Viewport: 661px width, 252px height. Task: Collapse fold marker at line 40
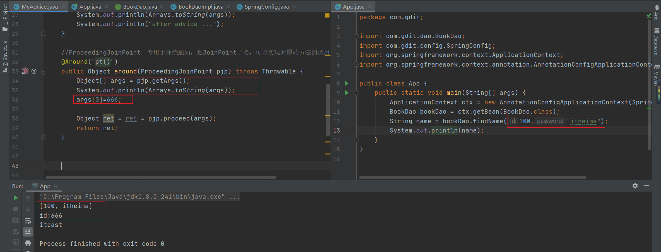pos(43,137)
